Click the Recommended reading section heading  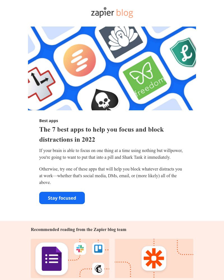coord(79,230)
